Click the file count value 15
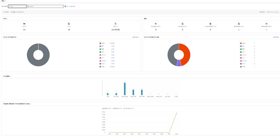The width and height of the screenshot is (280, 136). click(69, 30)
